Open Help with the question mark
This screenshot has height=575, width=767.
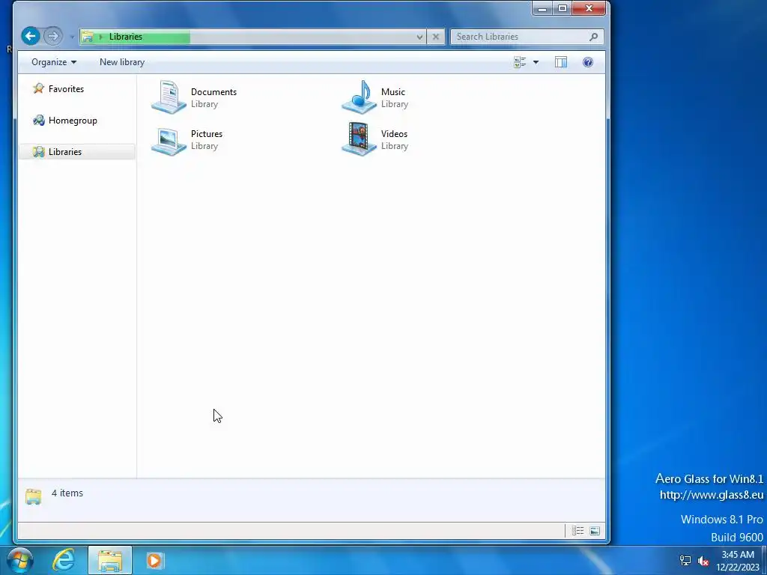pyautogui.click(x=587, y=62)
